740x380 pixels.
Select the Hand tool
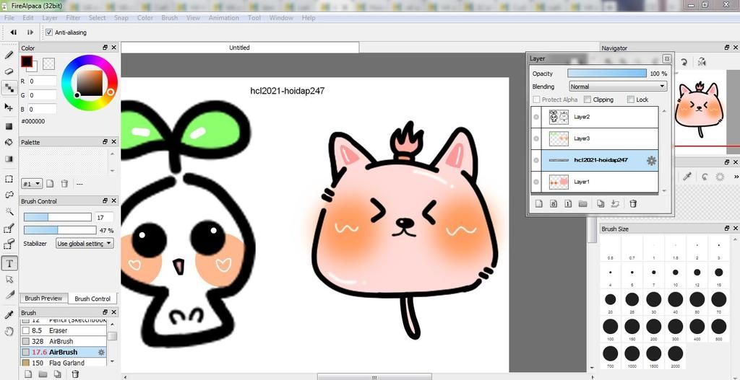9,331
